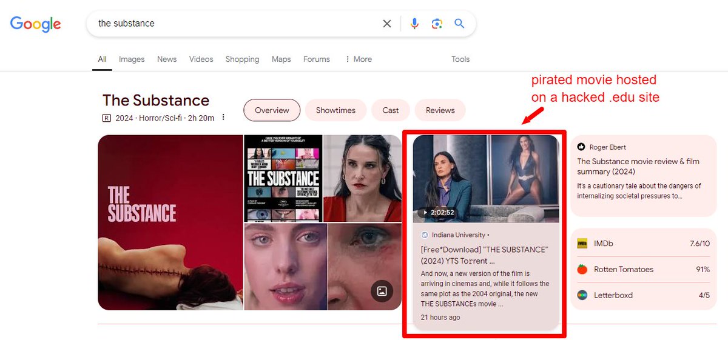Screen dimensions: 728x340
Task: Click the Indiana University source label
Action: [458, 235]
